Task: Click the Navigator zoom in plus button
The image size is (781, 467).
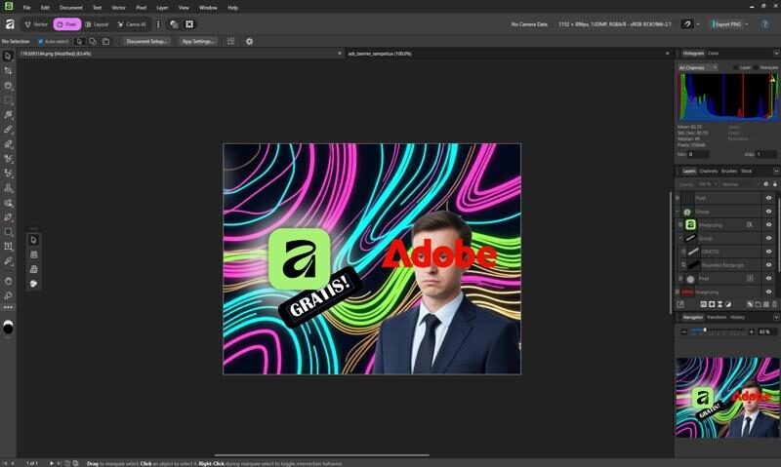Action: pos(752,331)
